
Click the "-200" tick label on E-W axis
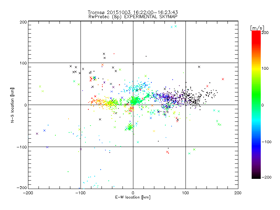(x=28, y=193)
